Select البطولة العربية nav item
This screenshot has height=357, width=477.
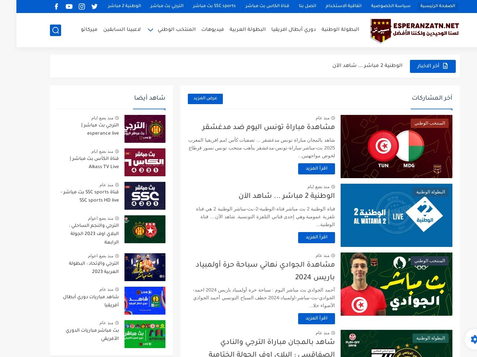pyautogui.click(x=247, y=29)
